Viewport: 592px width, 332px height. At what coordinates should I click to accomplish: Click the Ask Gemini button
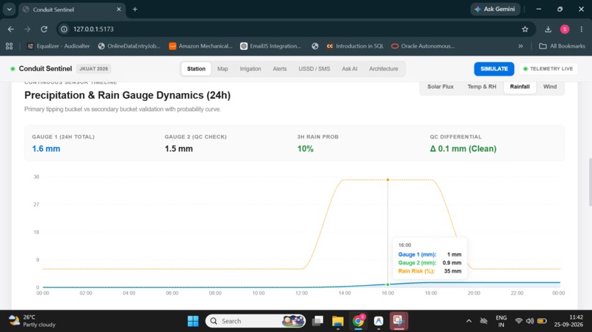pyautogui.click(x=495, y=9)
